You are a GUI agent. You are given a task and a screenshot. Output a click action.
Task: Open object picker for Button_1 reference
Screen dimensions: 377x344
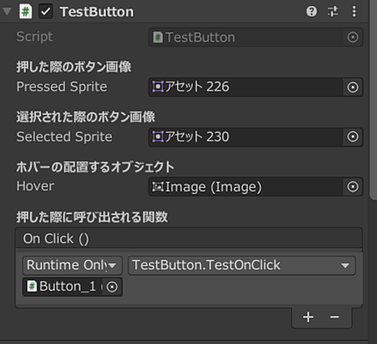tap(113, 287)
